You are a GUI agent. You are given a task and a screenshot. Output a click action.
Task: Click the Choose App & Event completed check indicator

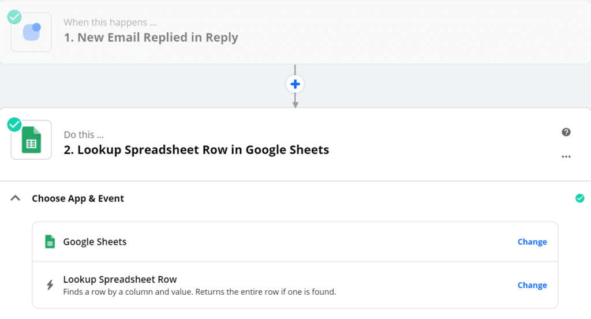click(x=579, y=198)
